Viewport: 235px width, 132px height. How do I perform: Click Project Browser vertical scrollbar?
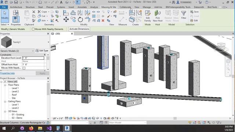click(48, 89)
